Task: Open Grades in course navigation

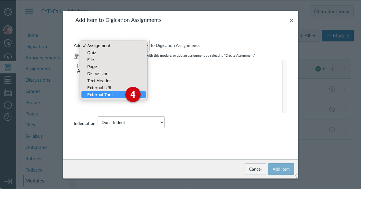Action: click(x=33, y=91)
